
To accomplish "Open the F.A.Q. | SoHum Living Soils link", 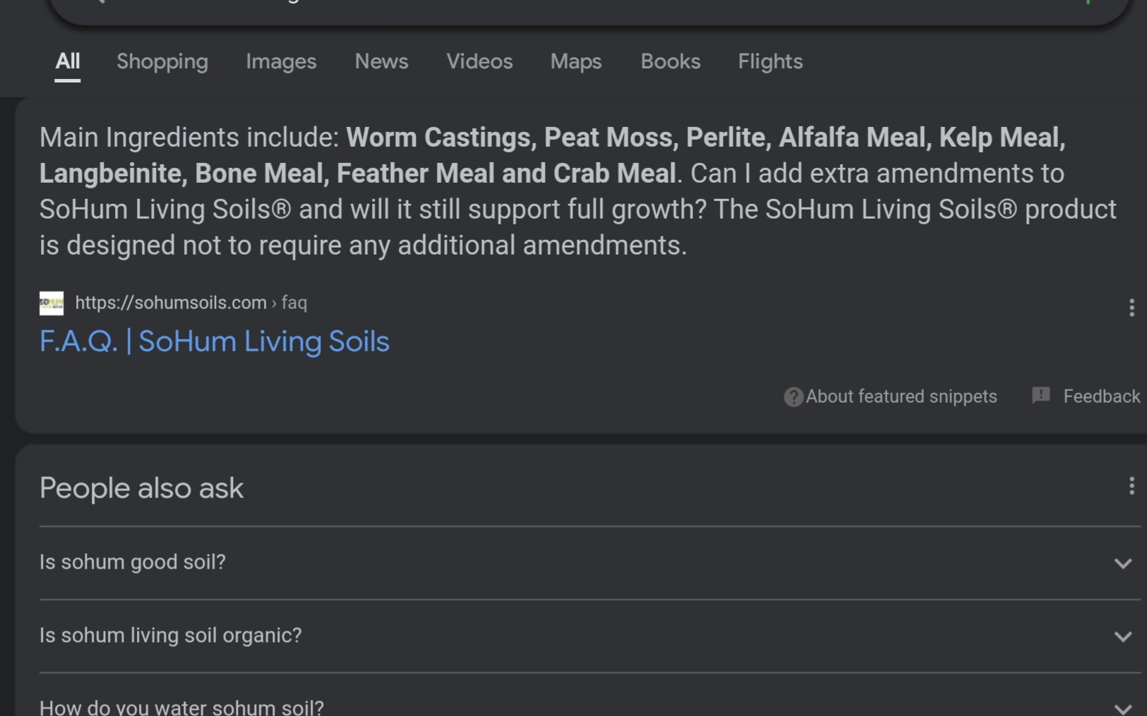I will click(214, 342).
